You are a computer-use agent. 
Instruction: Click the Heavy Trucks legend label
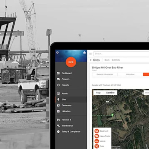[105, 136]
